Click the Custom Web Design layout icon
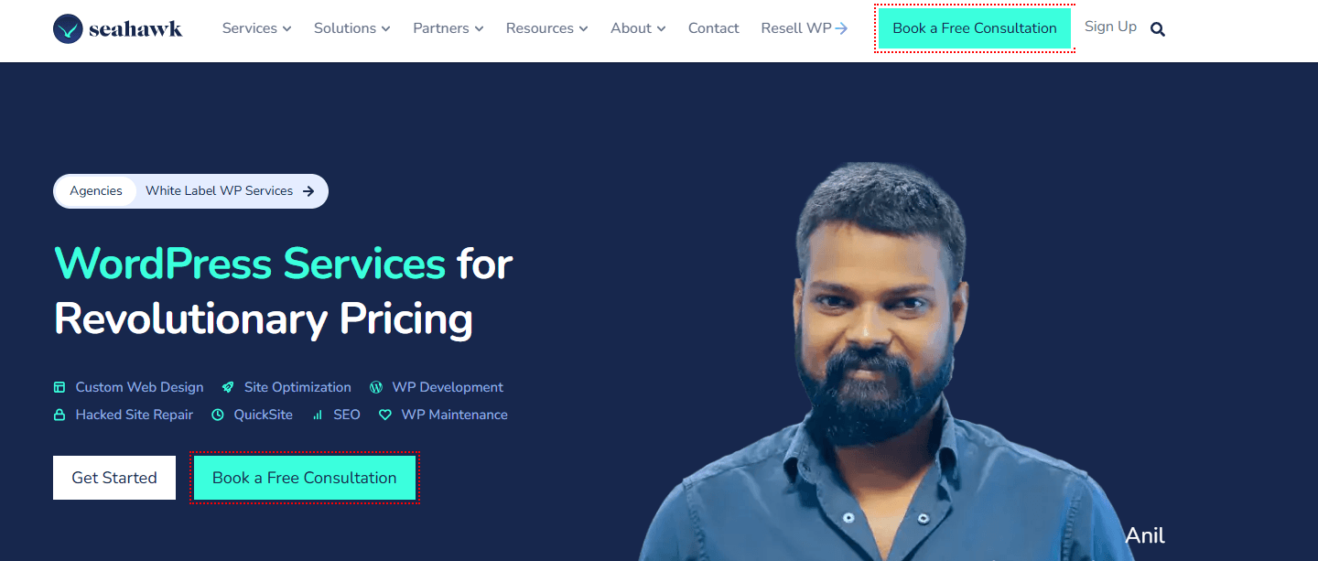Viewport: 1318px width, 561px height. point(59,387)
